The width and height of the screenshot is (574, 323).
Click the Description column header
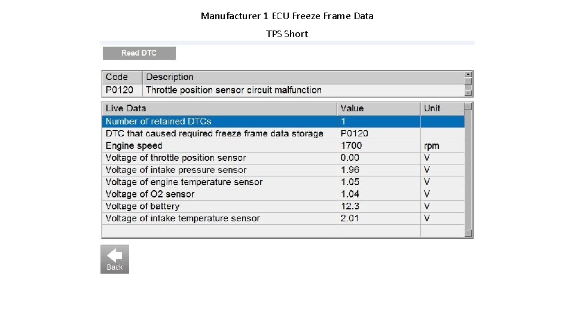click(304, 77)
